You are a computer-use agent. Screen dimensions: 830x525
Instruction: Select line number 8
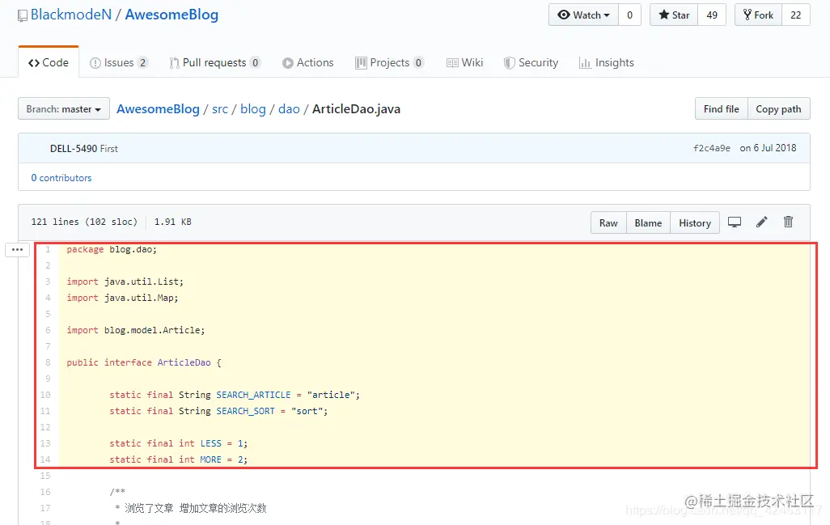[x=48, y=362]
